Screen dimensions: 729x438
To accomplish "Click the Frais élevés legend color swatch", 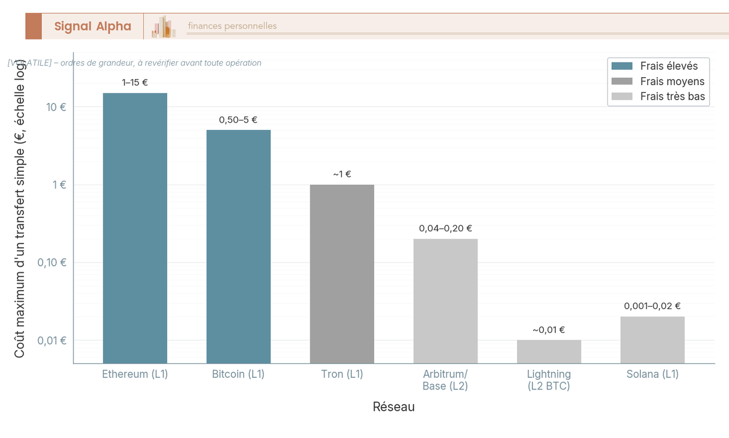I will [622, 66].
